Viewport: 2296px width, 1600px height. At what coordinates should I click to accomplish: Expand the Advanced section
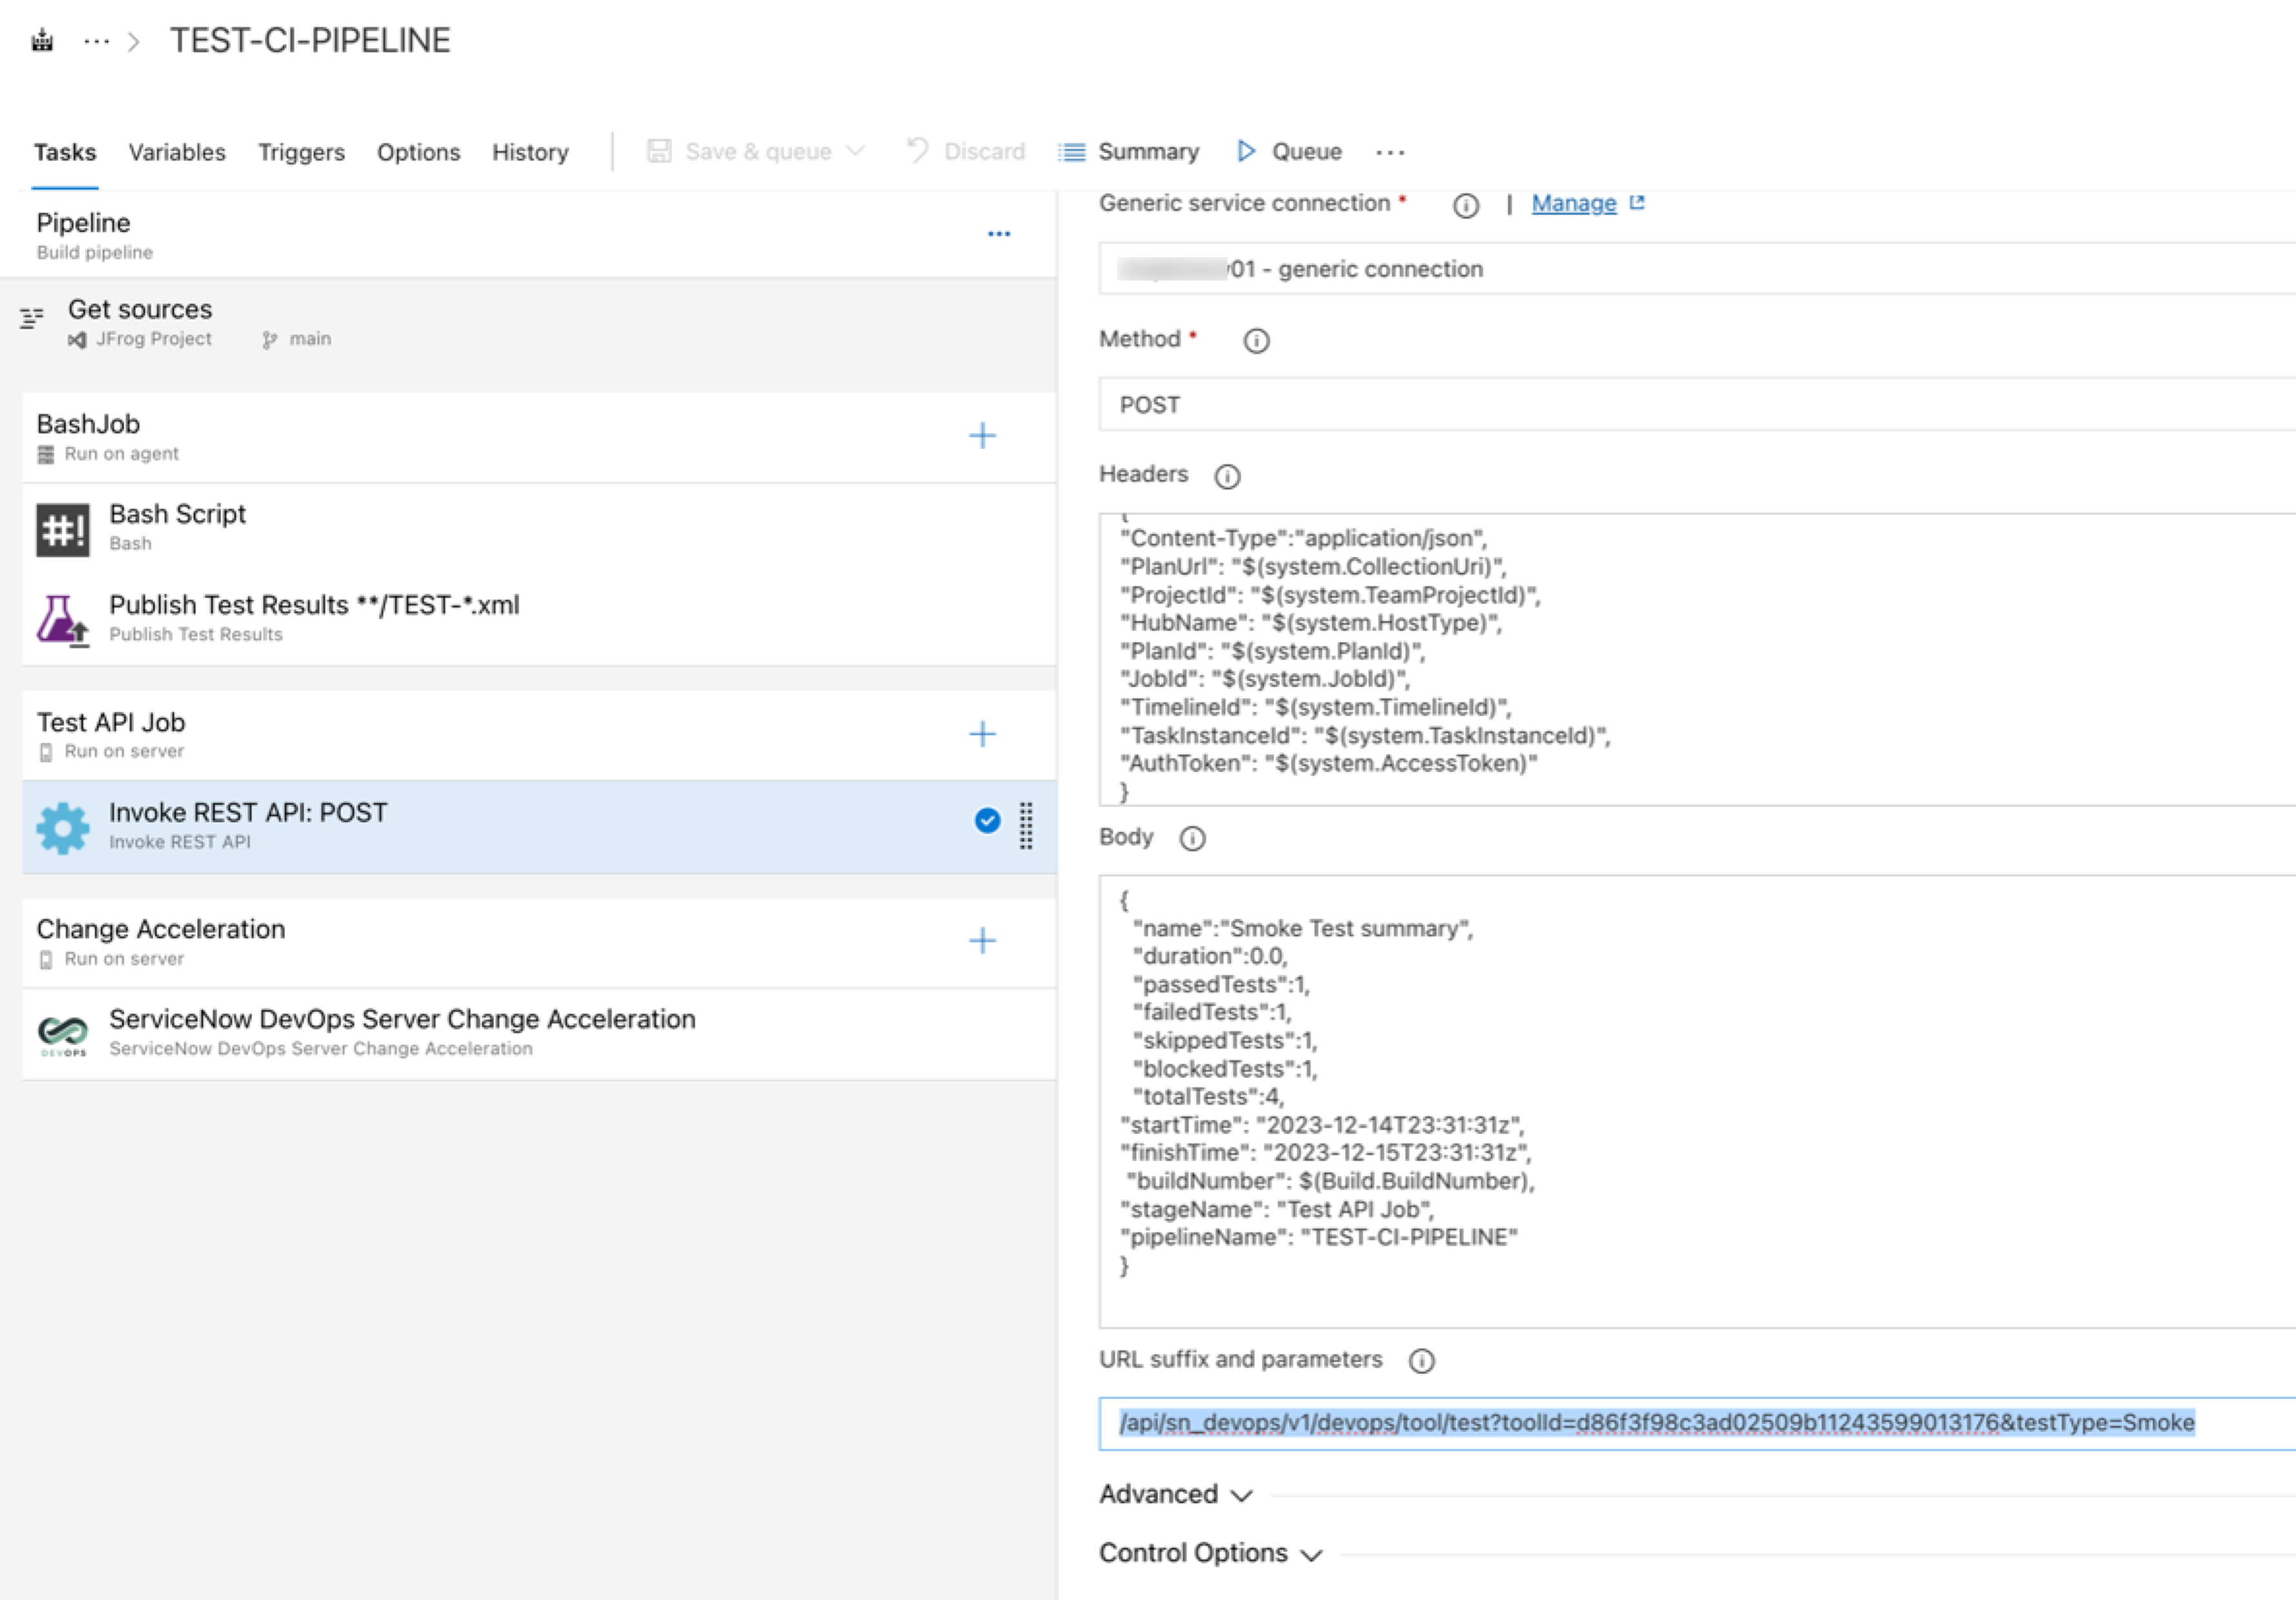[x=1175, y=1494]
